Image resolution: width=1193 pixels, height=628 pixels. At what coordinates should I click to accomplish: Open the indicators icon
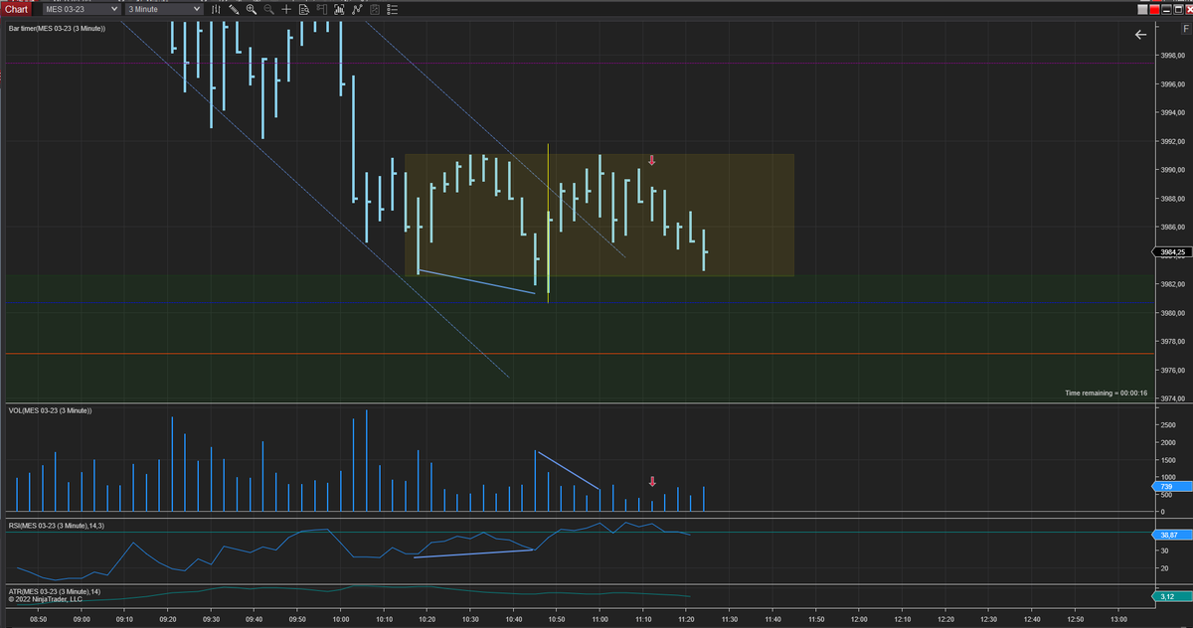[339, 9]
